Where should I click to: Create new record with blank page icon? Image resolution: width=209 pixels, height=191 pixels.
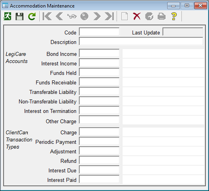click(125, 16)
